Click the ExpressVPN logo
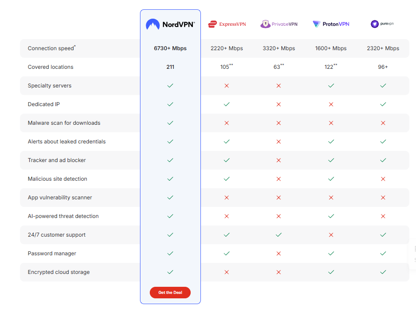Viewport: 416px width, 309px height. [227, 24]
